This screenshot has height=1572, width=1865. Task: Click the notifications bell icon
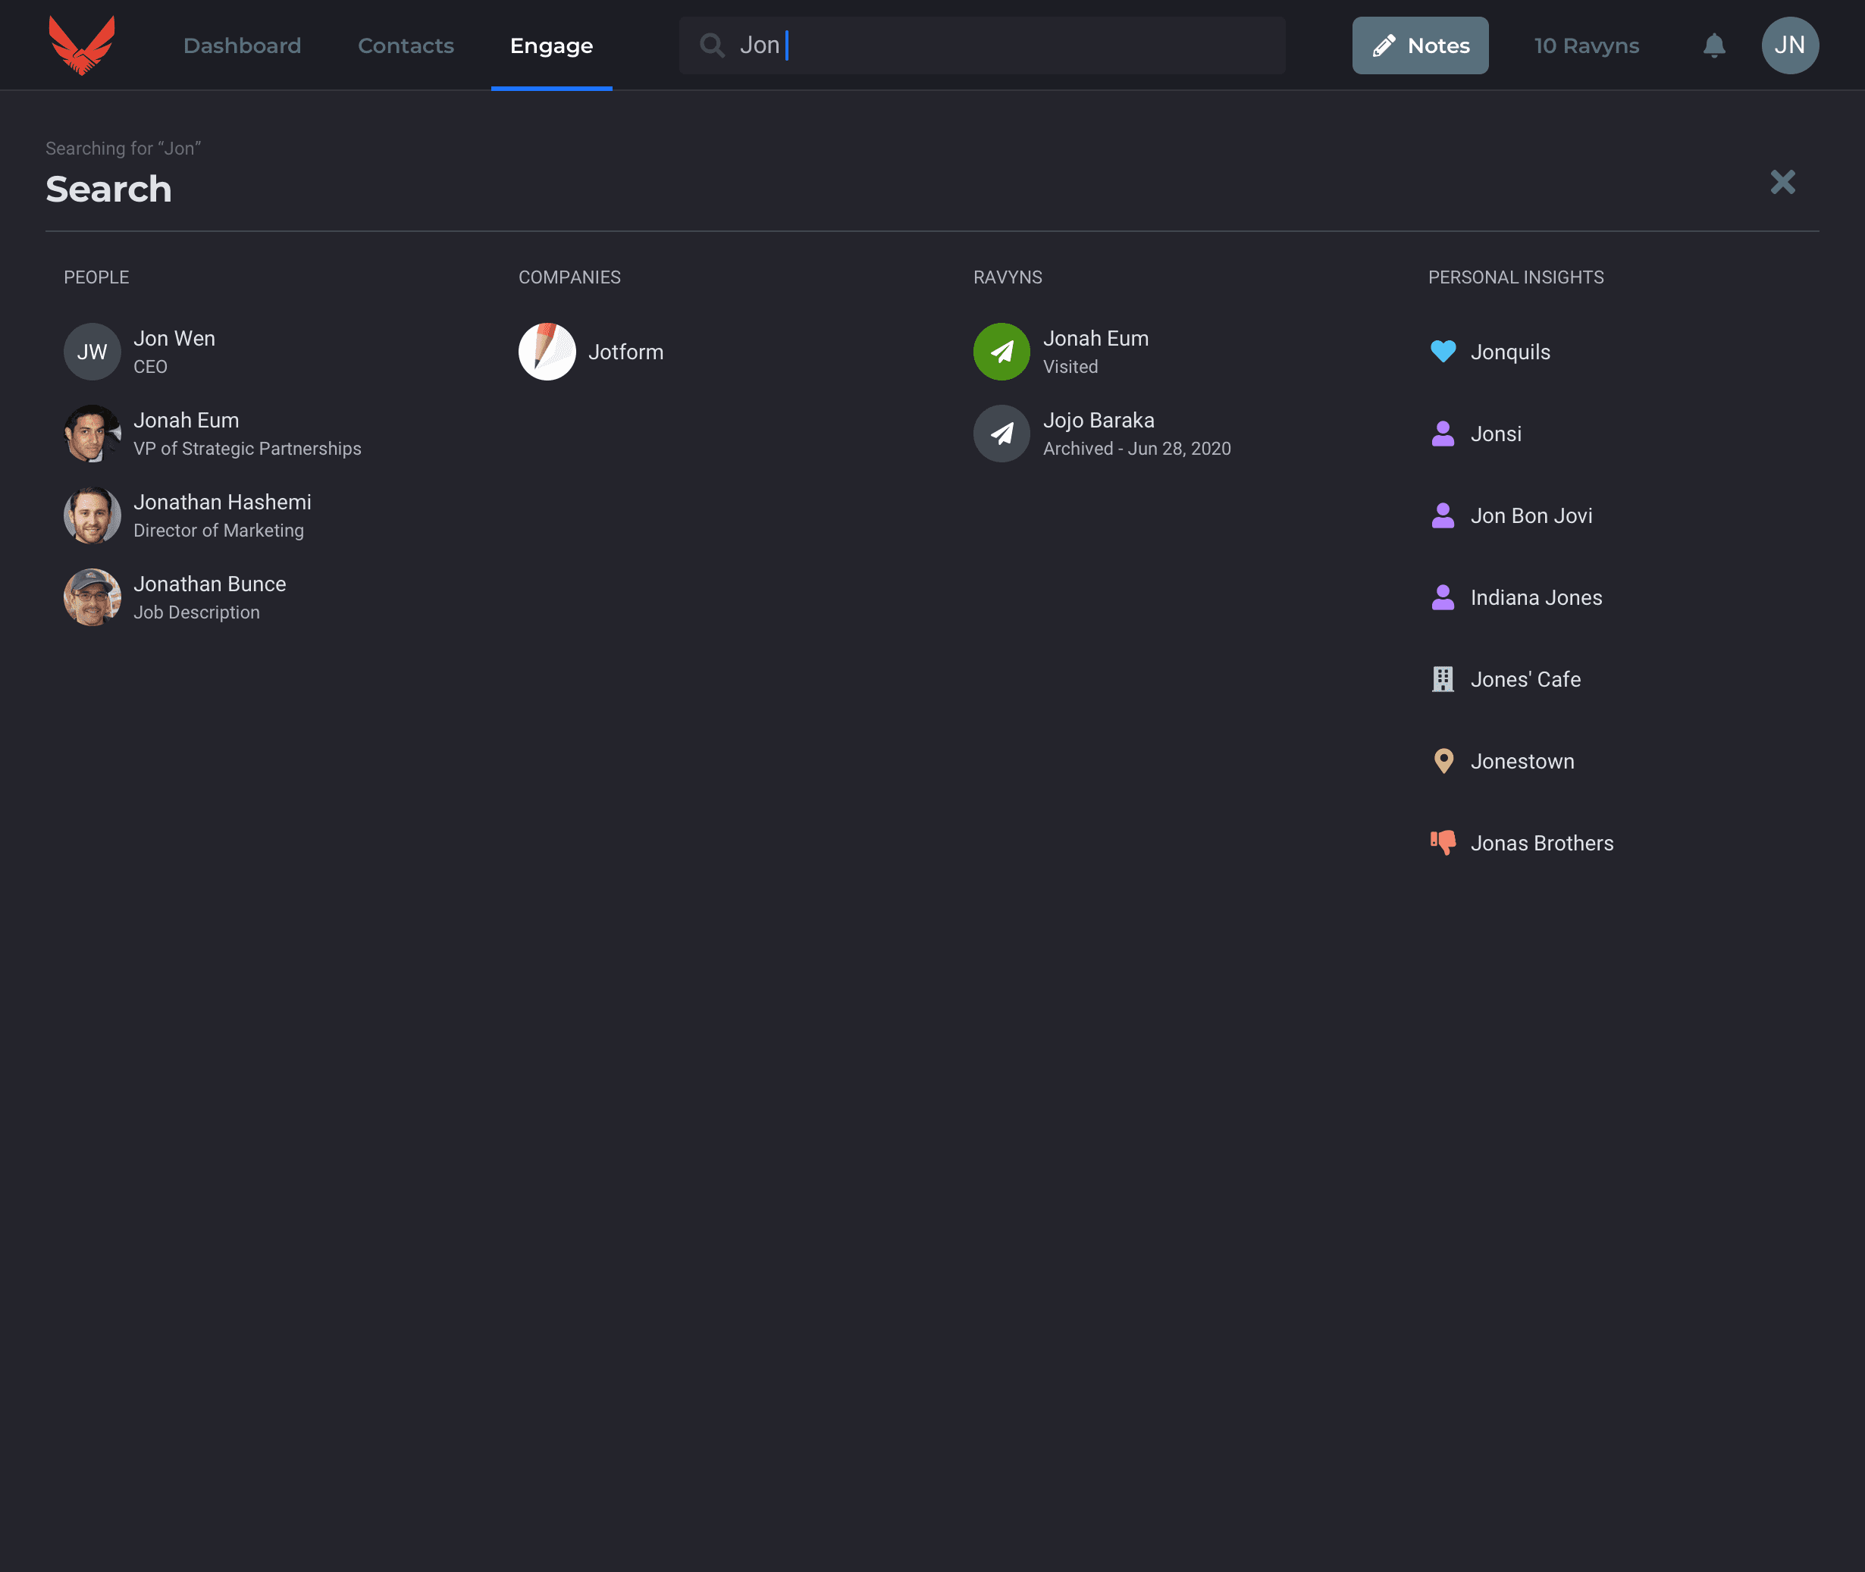tap(1713, 45)
